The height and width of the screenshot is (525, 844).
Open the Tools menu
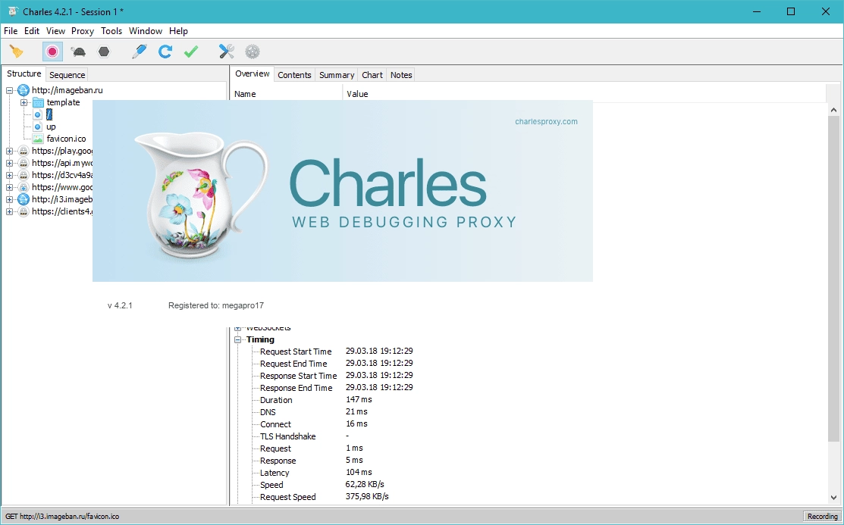(x=111, y=30)
